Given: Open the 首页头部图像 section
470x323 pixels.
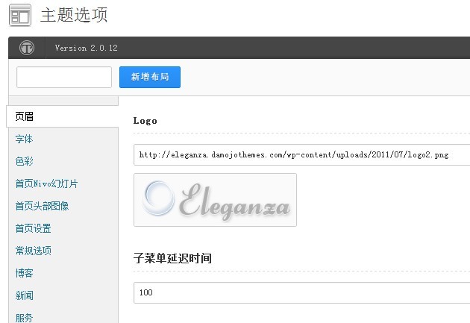Looking at the screenshot, I should coord(42,206).
